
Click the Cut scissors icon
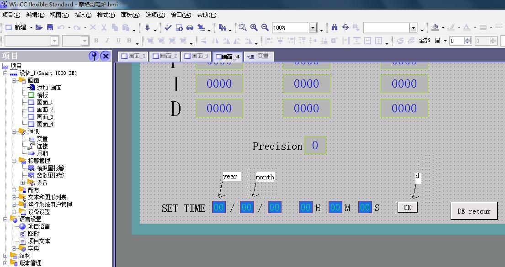[104, 27]
